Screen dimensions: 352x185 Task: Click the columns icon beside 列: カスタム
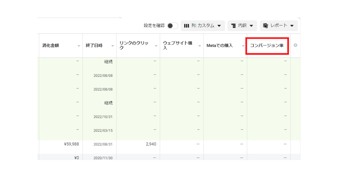[187, 26]
